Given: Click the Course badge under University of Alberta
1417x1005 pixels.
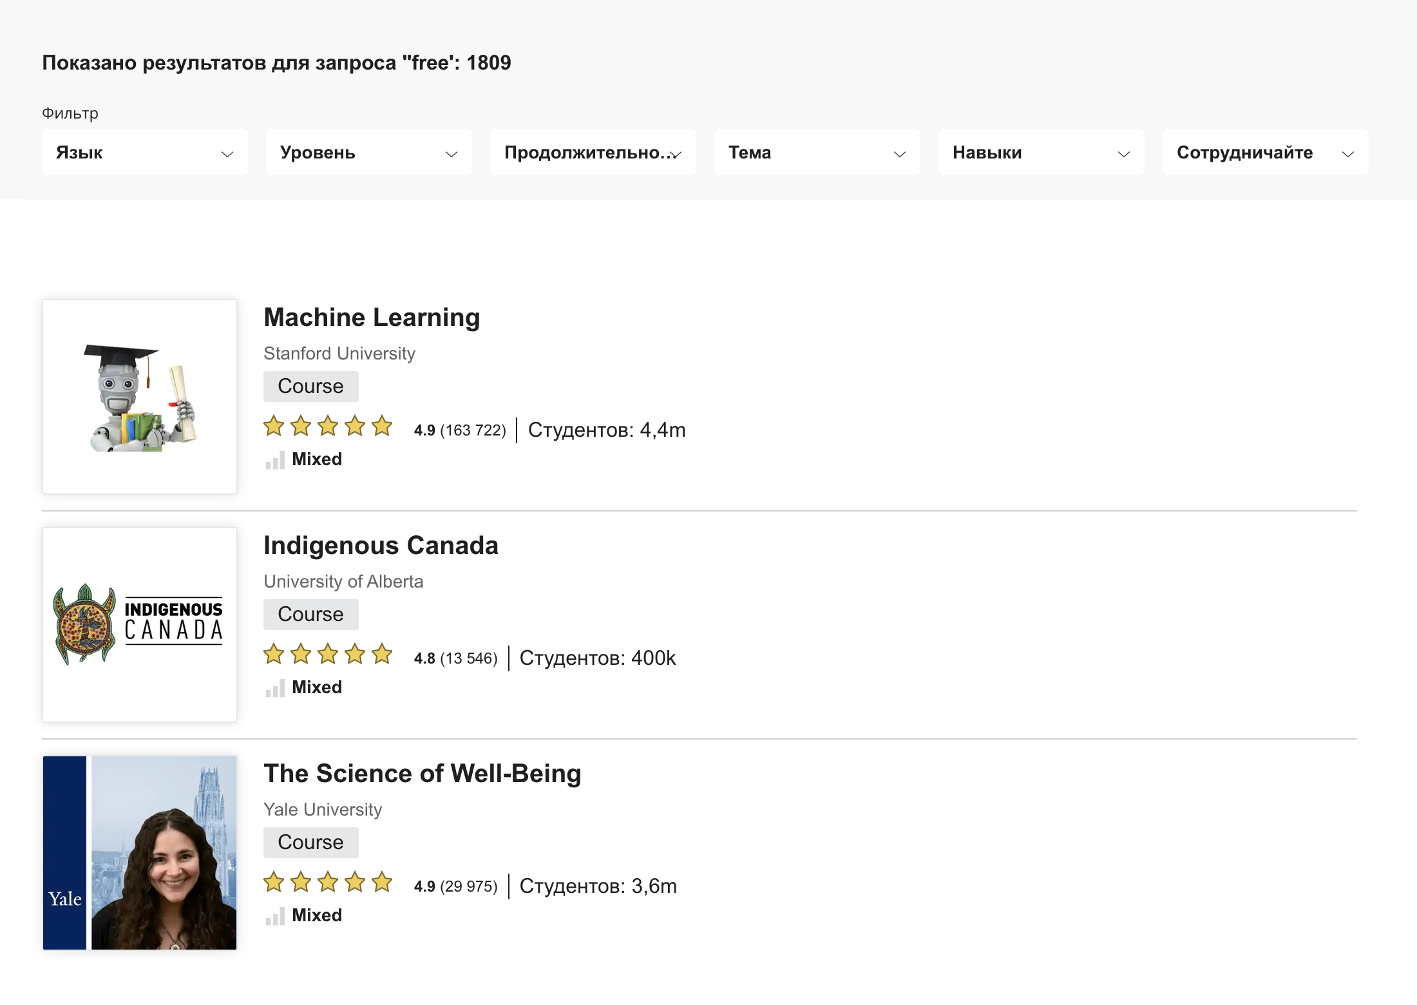Looking at the screenshot, I should click(311, 615).
